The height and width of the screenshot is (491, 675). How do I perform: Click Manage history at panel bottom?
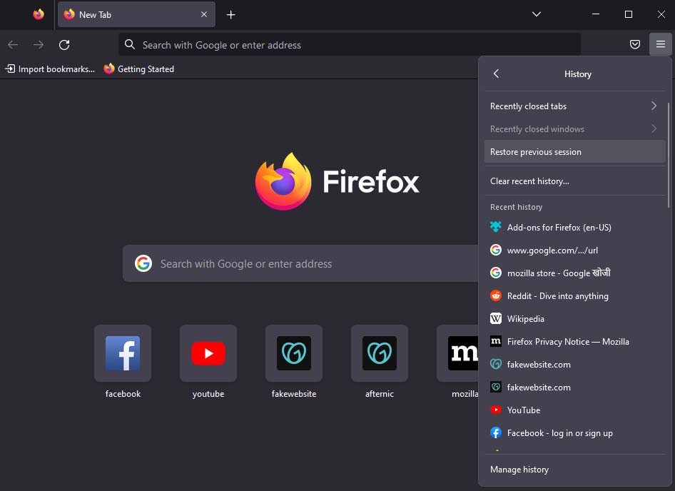point(574,469)
